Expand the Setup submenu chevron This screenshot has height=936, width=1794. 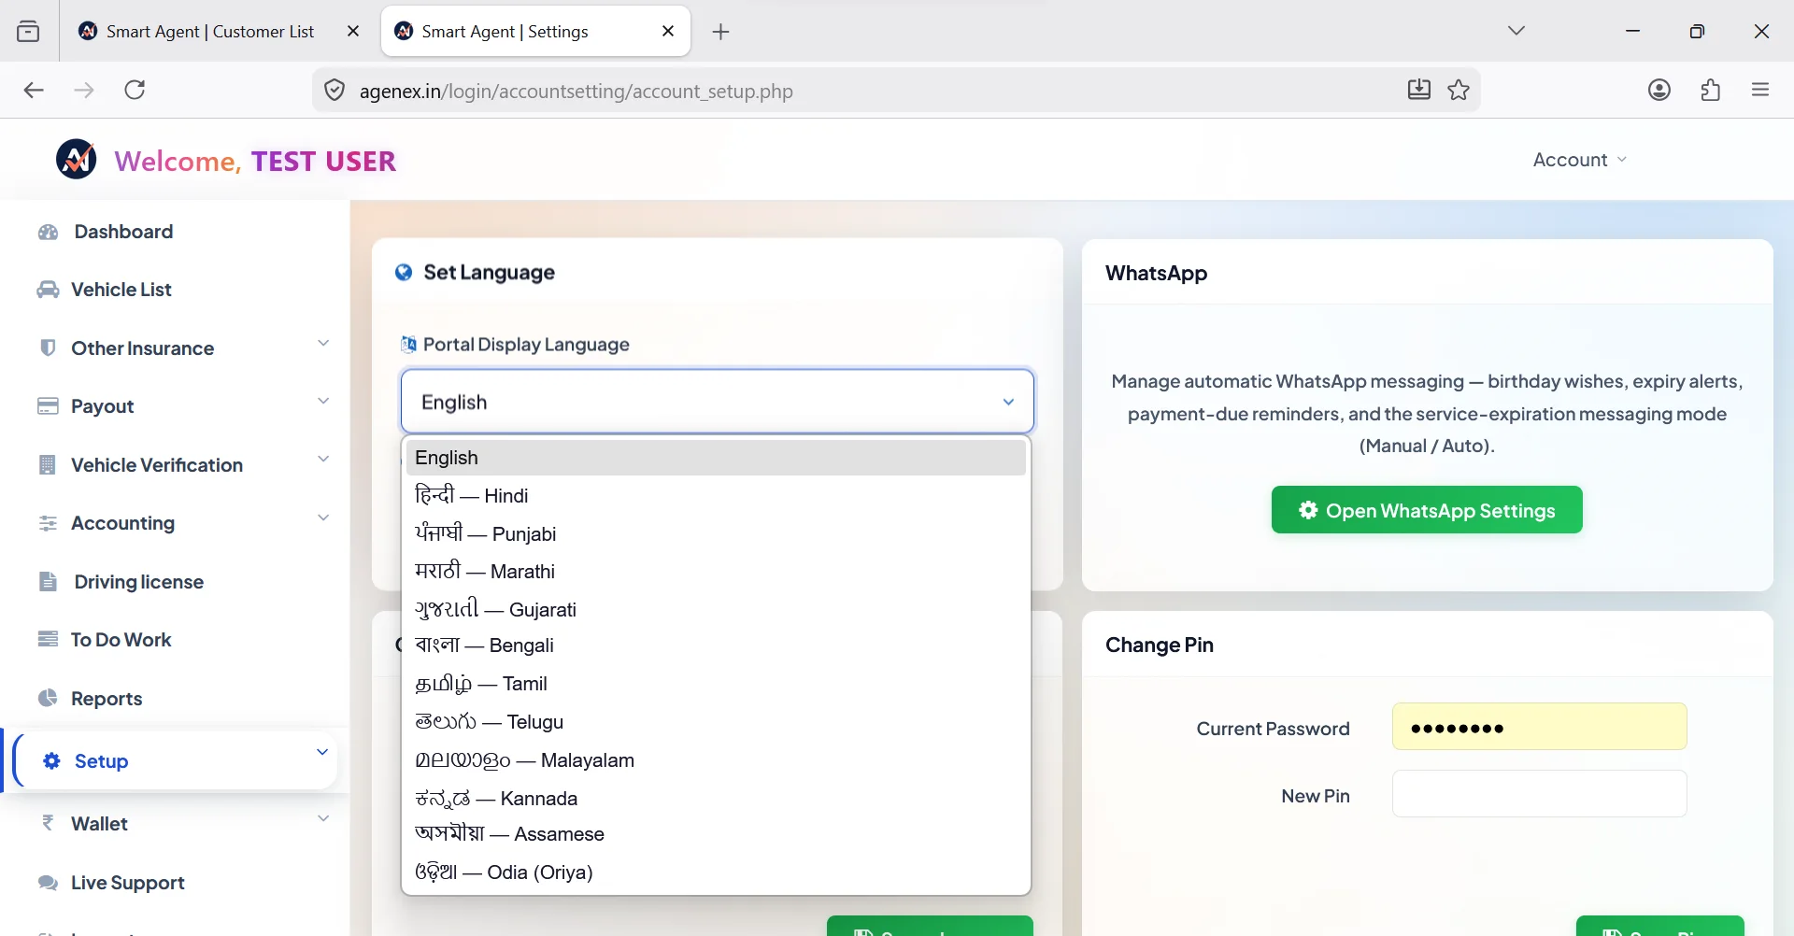[322, 752]
